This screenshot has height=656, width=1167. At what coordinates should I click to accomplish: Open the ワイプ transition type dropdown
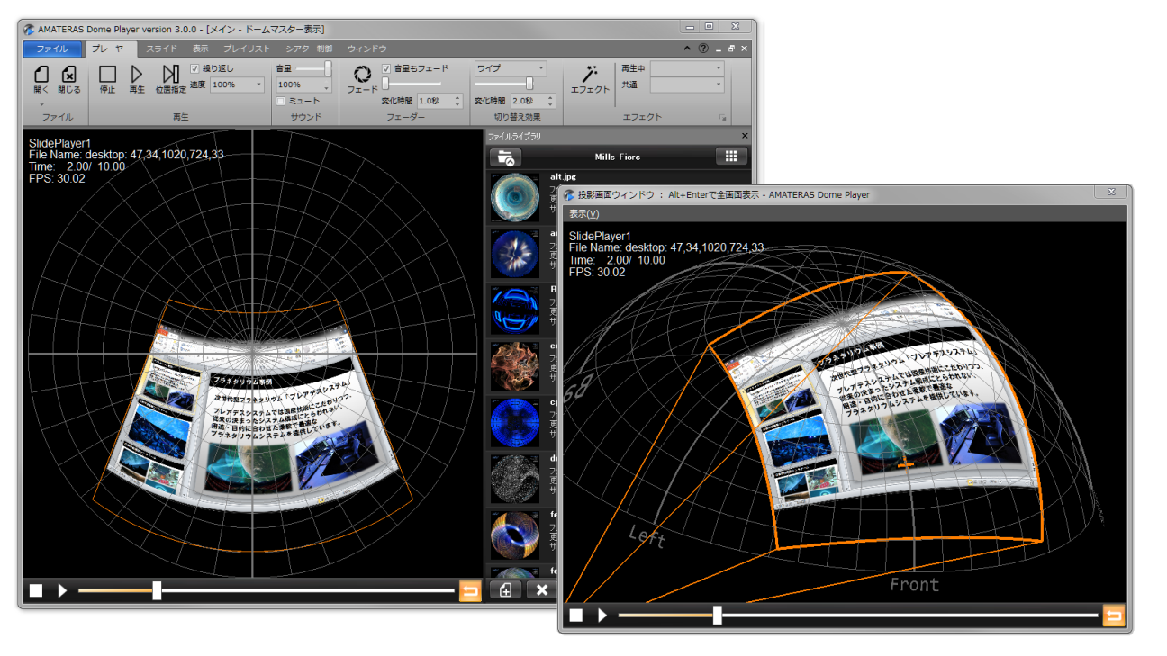pyautogui.click(x=511, y=68)
